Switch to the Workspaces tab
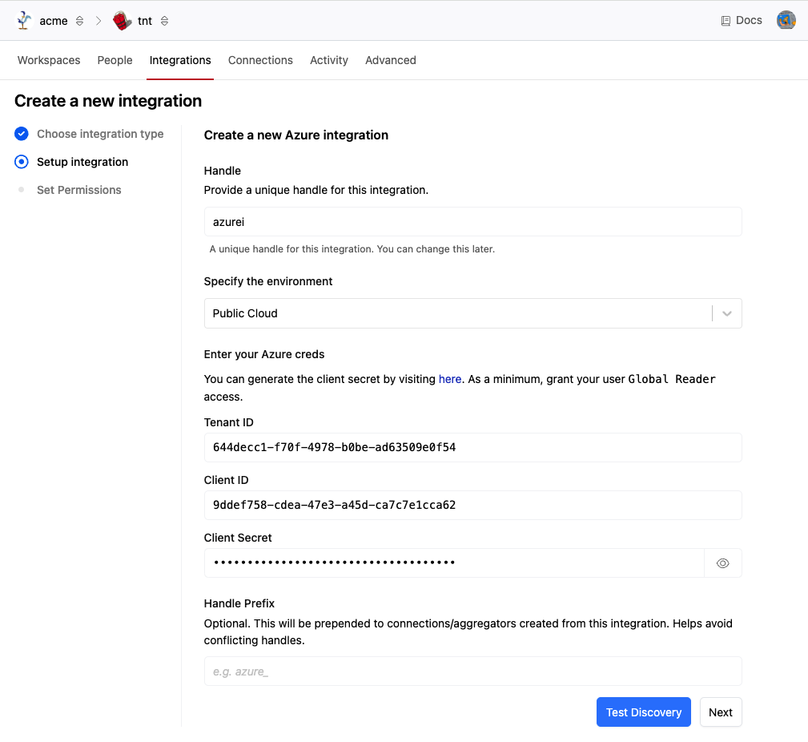 click(49, 60)
